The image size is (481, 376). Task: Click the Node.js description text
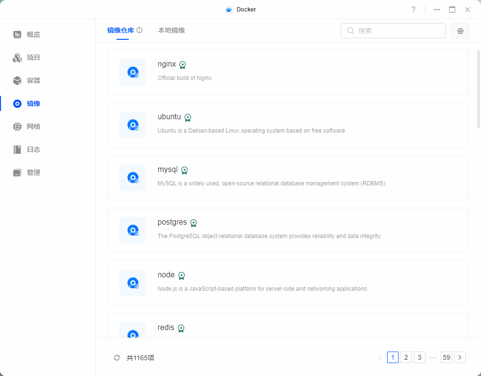click(263, 289)
